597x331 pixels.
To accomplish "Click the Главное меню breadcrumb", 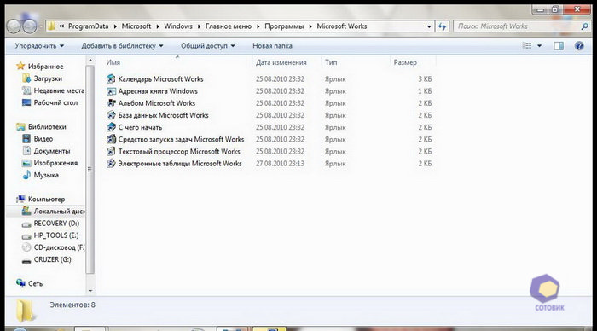I will [x=229, y=26].
